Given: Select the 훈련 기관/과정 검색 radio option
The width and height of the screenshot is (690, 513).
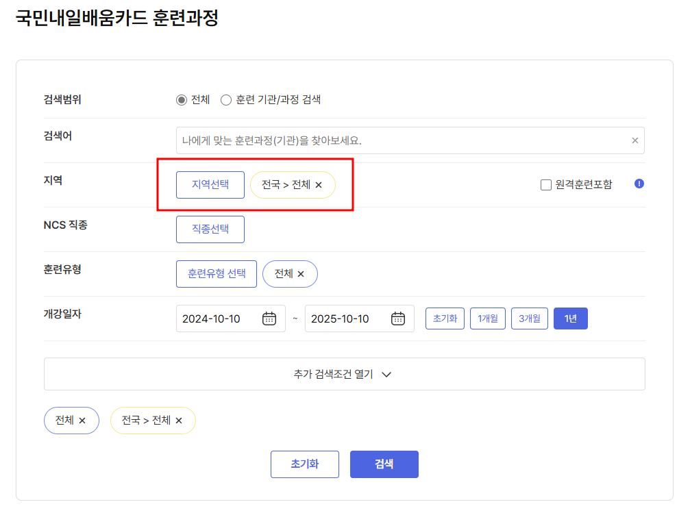Looking at the screenshot, I should (226, 99).
